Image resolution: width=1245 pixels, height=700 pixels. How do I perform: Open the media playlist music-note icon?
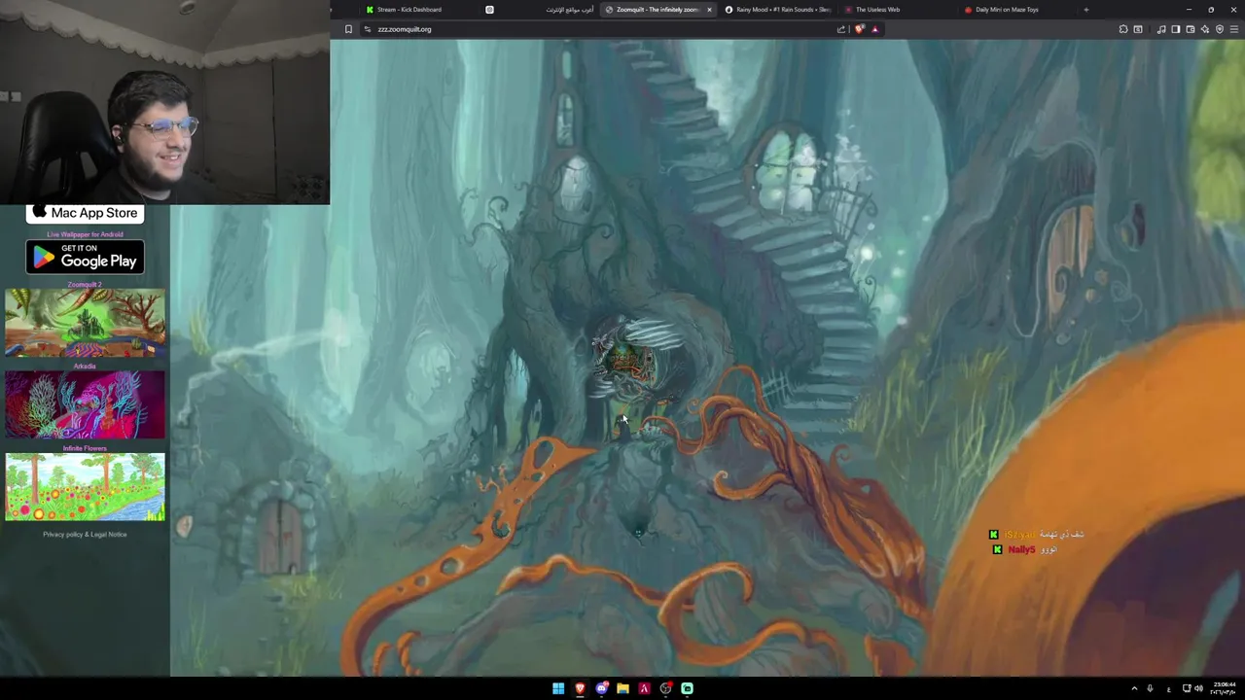(1161, 29)
